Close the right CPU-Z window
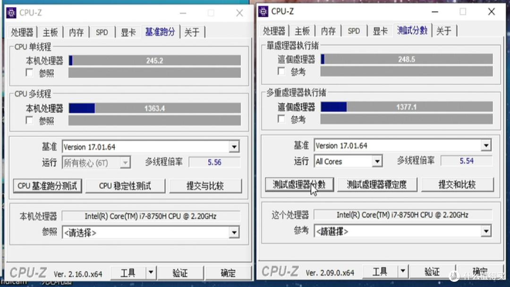This screenshot has height=287, width=510. [x=492, y=12]
